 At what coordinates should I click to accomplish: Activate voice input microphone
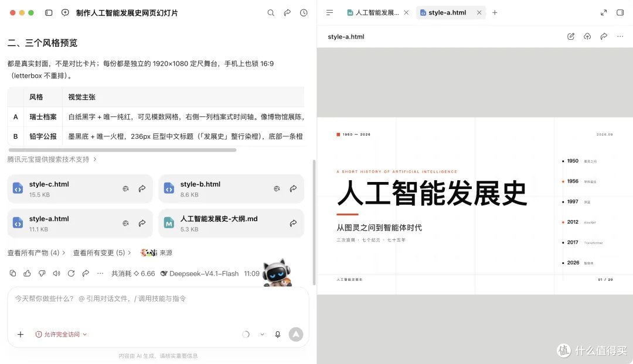click(x=278, y=334)
